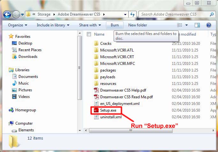Click the file list horizontal scrollbar thumb
218x152 pixels.
tap(131, 130)
